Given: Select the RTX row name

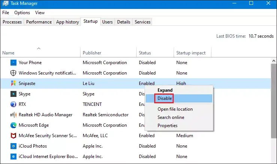Looking at the screenshot, I should 22,104.
